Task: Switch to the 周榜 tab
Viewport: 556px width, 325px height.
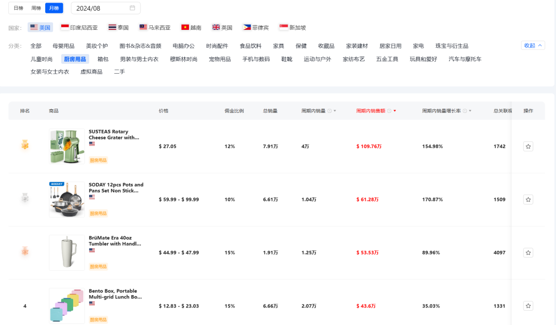Action: [x=35, y=8]
